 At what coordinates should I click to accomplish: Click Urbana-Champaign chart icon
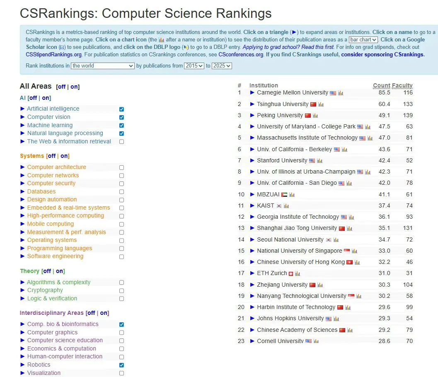tap(368, 172)
